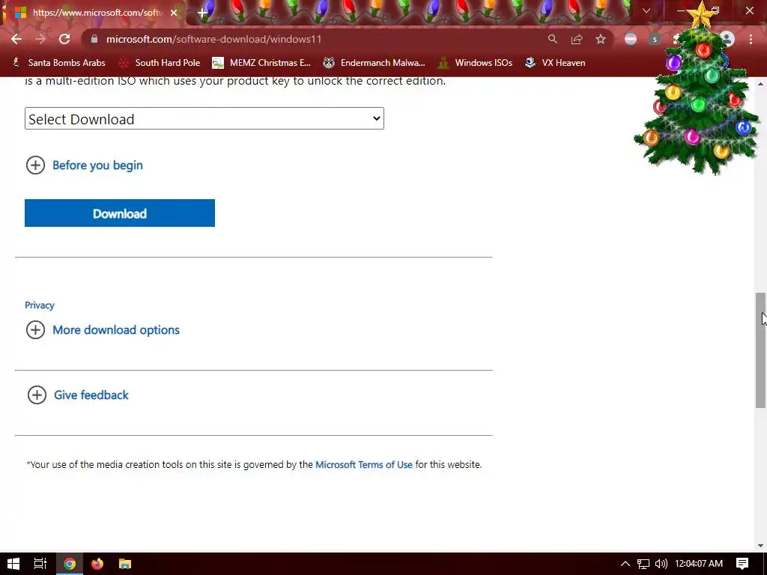Open Microsoft Terms of Use link
The image size is (767, 575).
364,464
